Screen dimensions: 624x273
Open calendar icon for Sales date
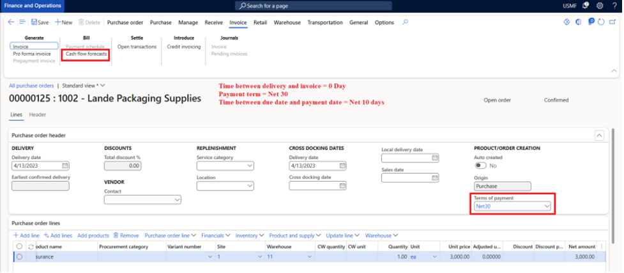[x=435, y=178]
